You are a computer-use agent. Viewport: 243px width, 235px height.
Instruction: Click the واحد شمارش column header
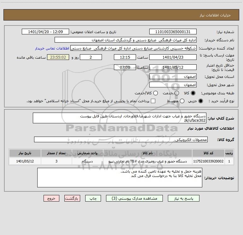(x=87, y=153)
